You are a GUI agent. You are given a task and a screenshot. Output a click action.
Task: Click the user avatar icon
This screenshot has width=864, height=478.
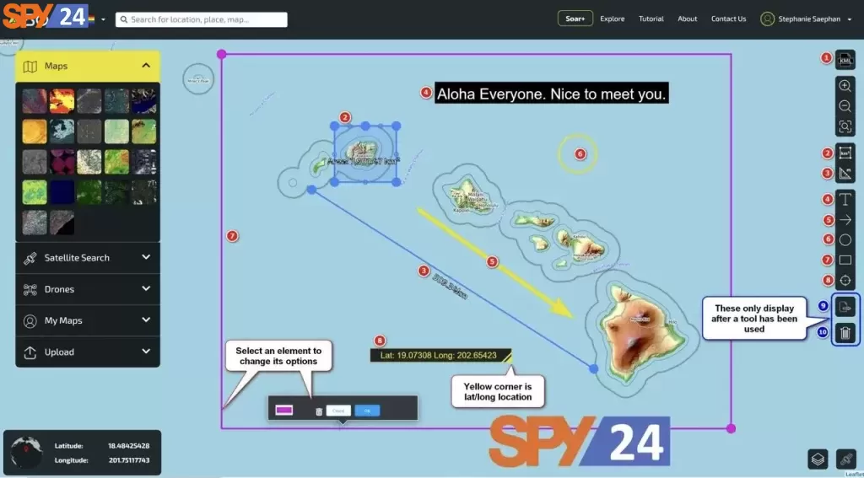[767, 19]
